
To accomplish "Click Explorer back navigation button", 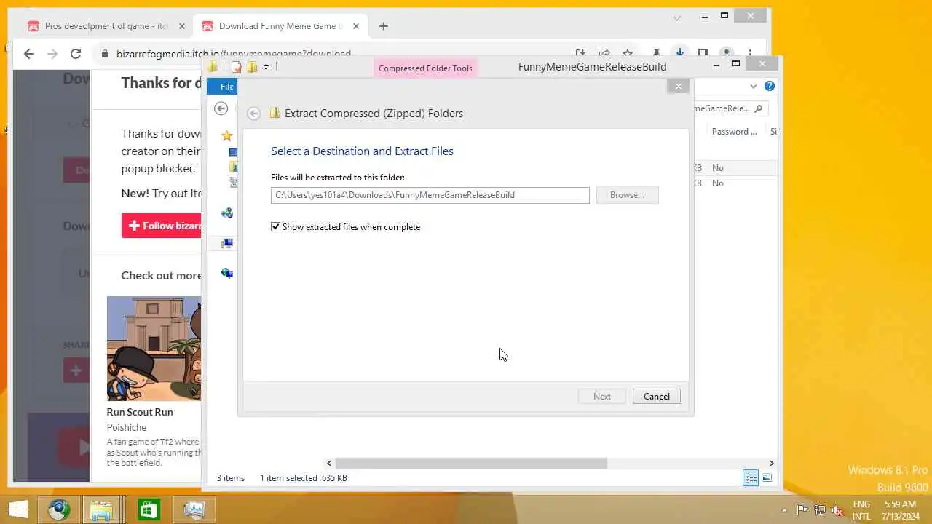I will [221, 108].
